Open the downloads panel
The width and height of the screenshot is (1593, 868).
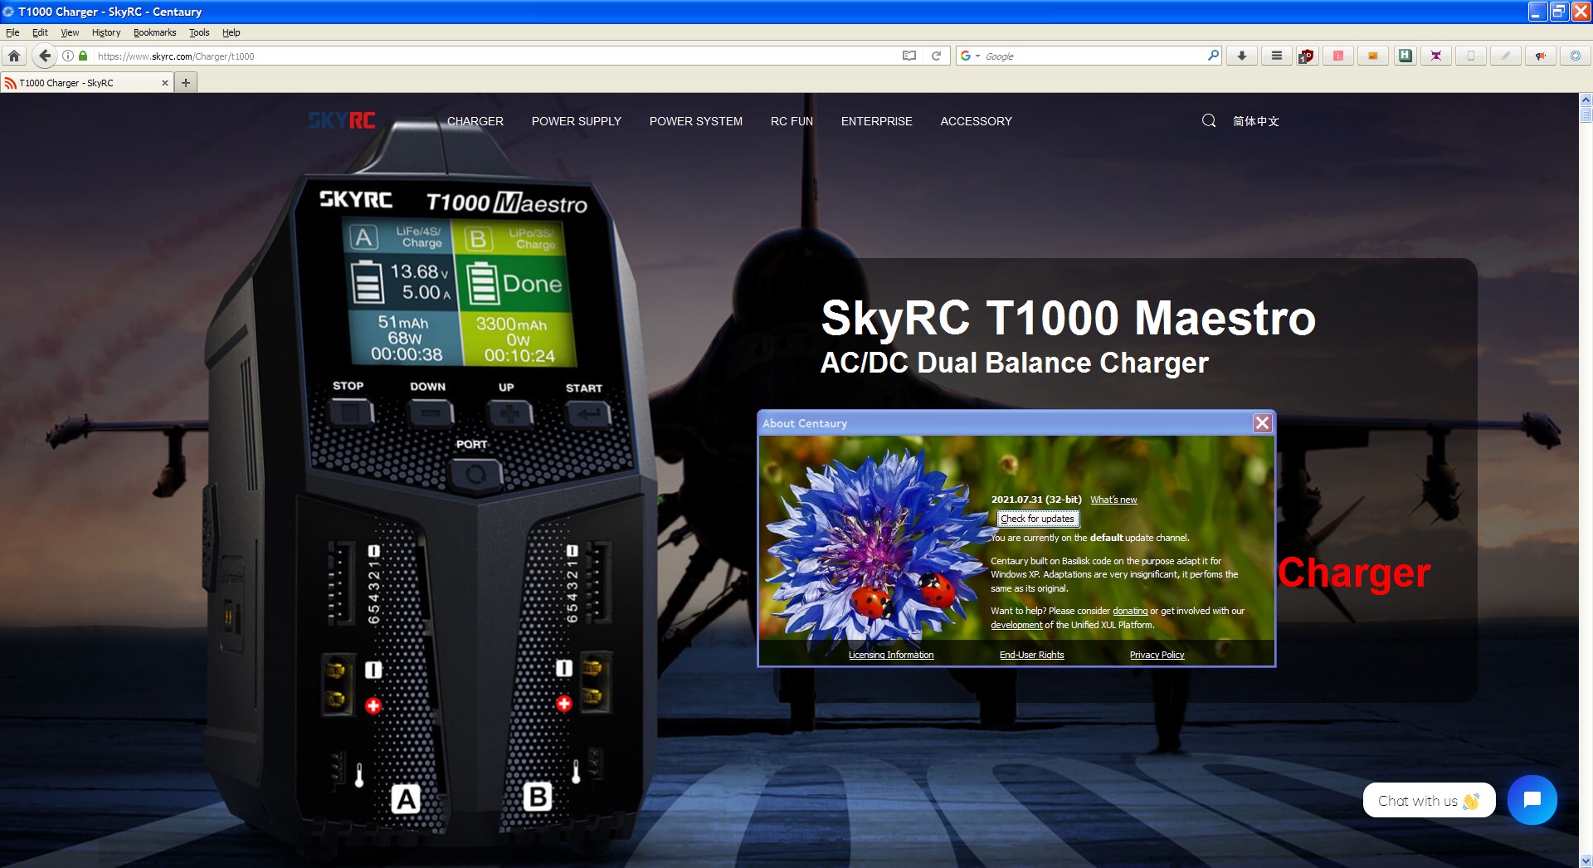[x=1242, y=56]
